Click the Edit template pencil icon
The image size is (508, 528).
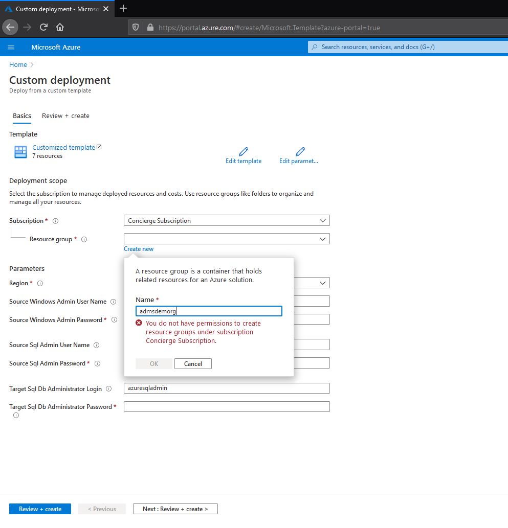[244, 150]
